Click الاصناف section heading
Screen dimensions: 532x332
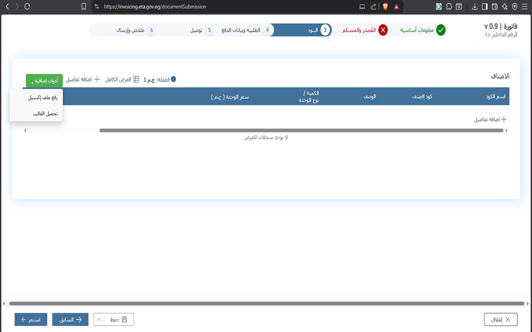pos(500,76)
